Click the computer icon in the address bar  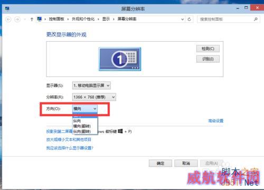pos(40,19)
